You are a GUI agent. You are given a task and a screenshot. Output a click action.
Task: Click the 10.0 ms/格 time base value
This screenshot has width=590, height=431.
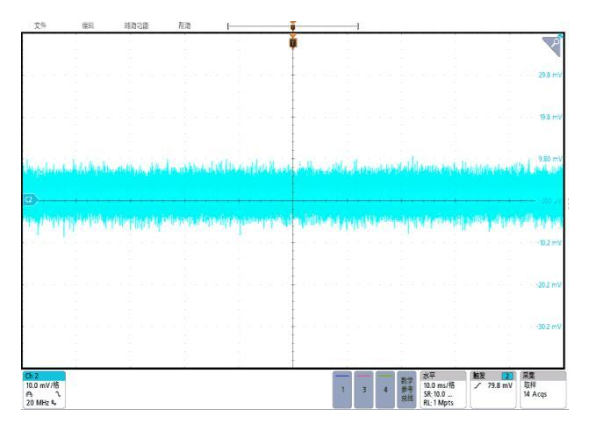(439, 385)
